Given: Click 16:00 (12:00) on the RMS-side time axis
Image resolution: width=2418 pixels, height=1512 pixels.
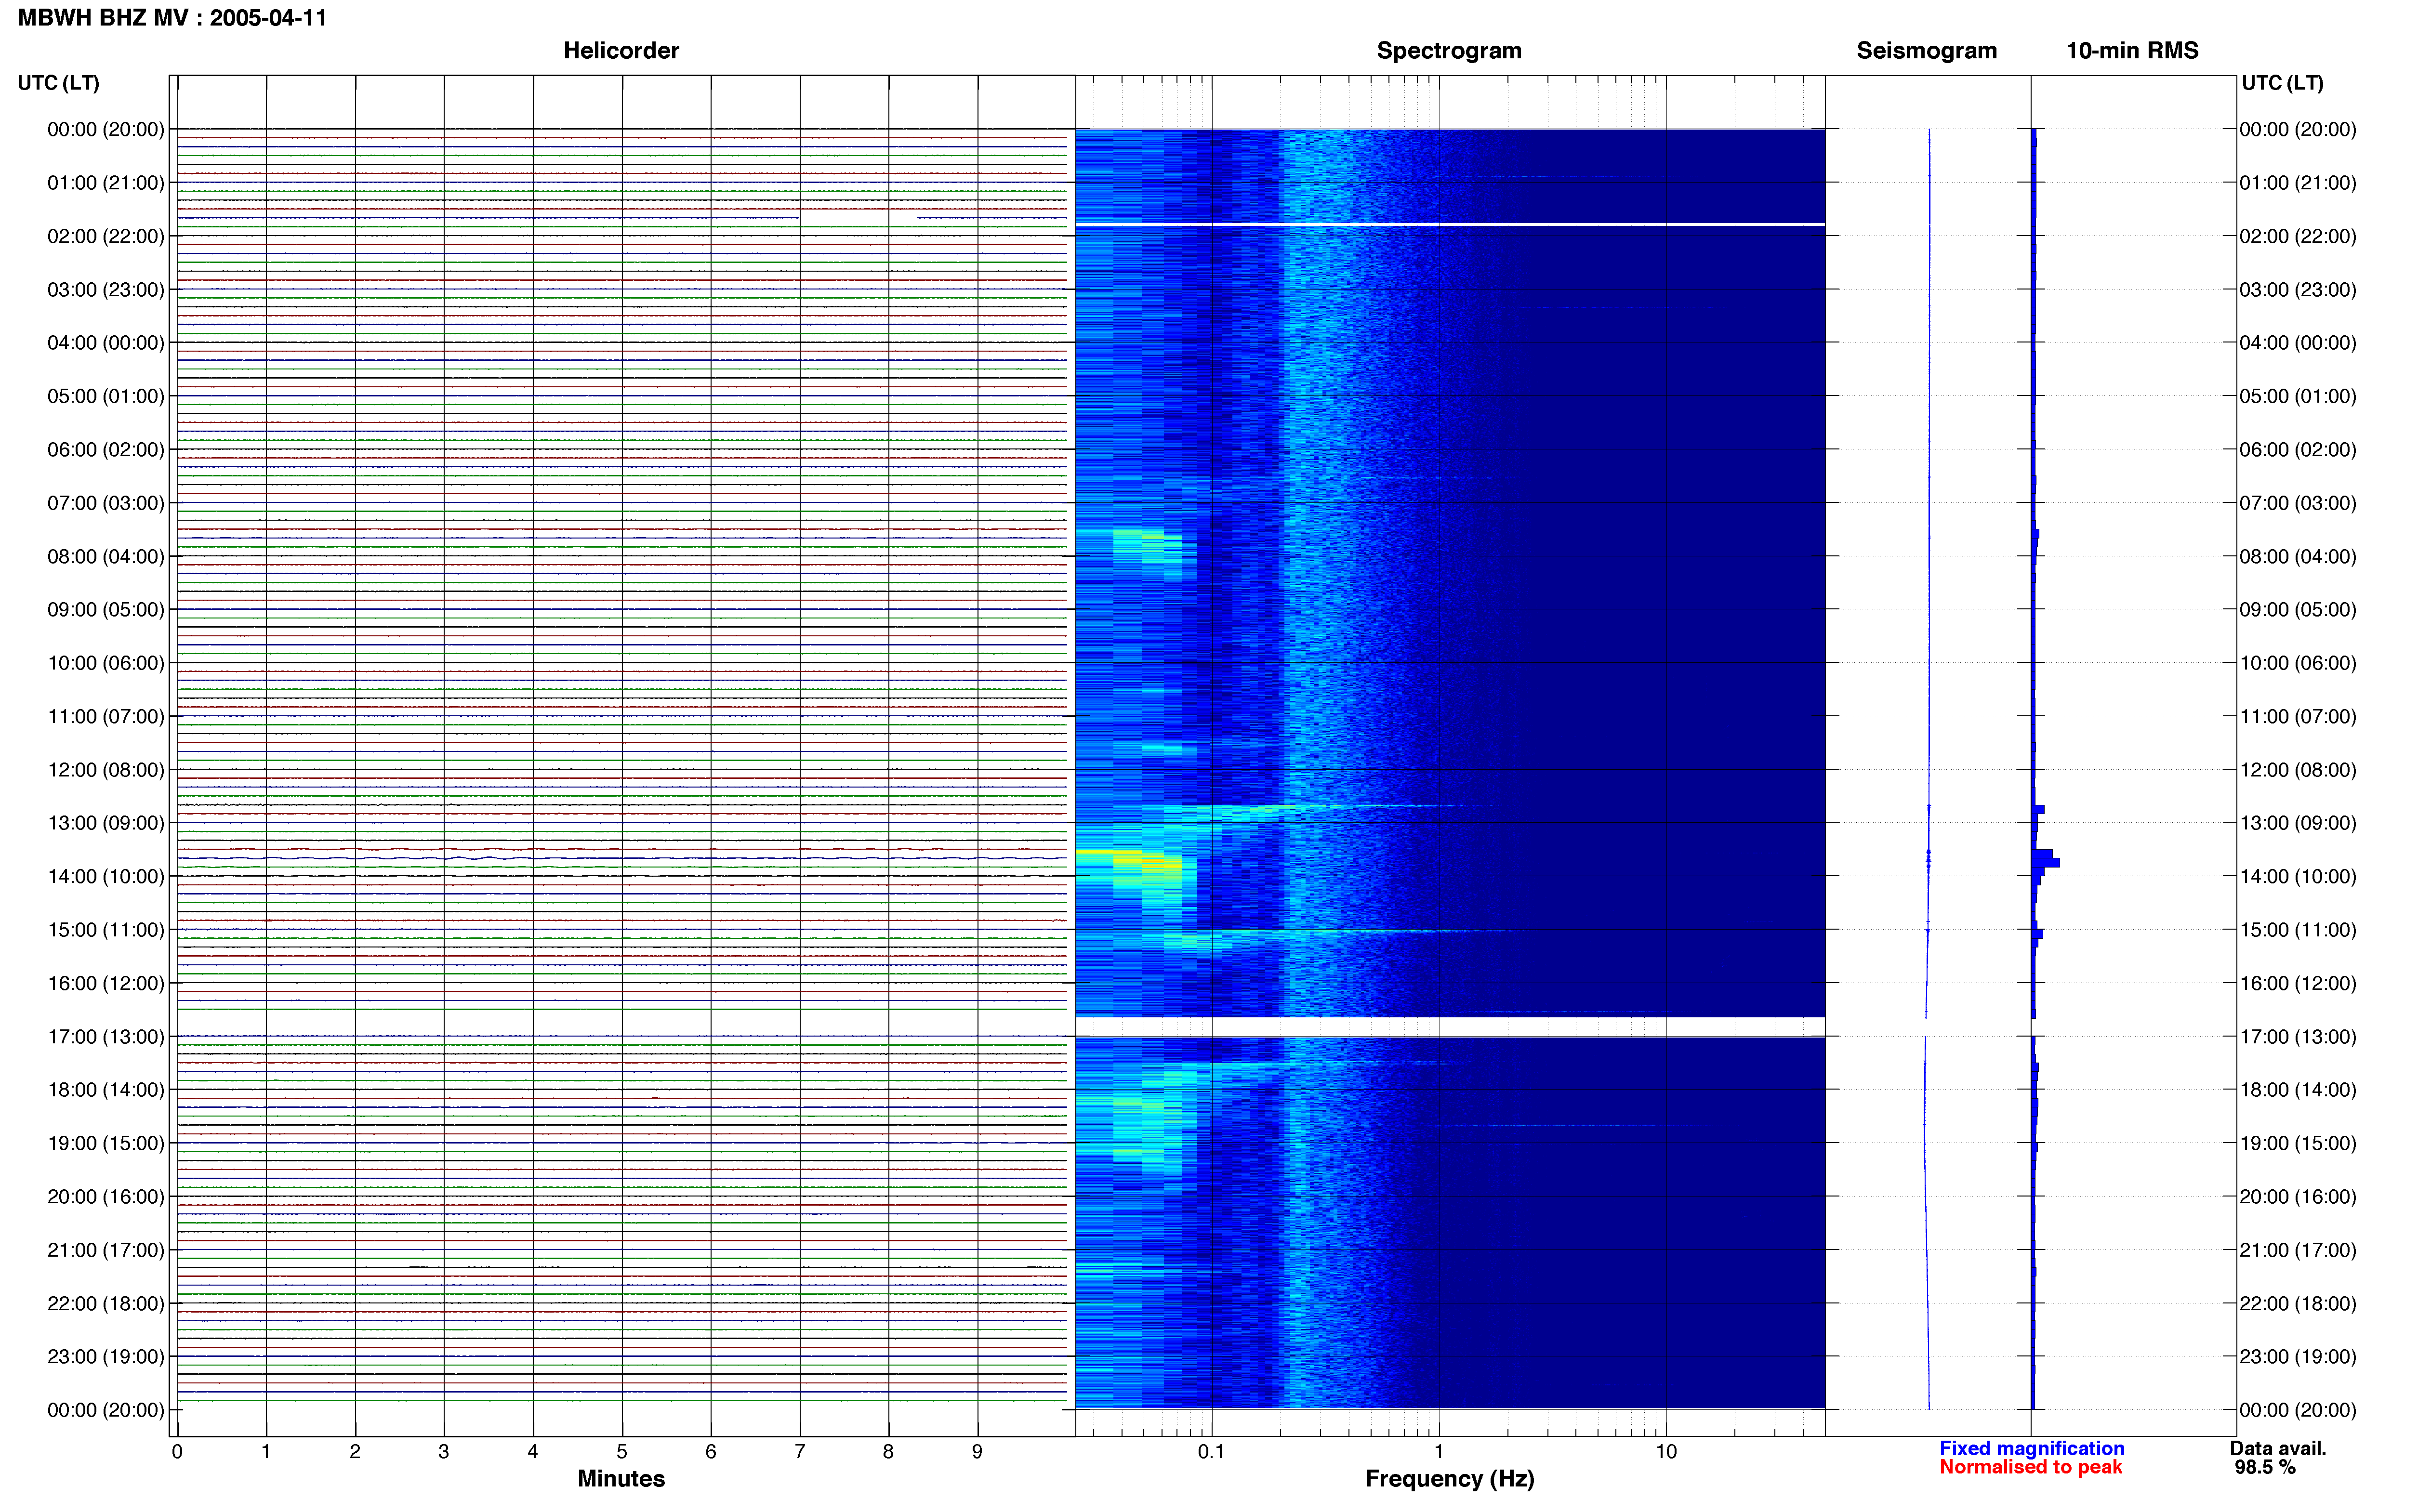Looking at the screenshot, I should pyautogui.click(x=2298, y=983).
